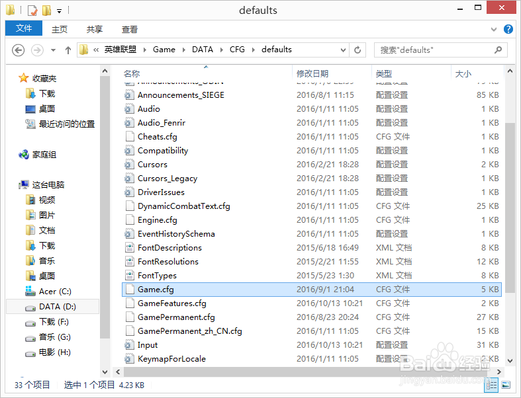Select DynamicCombatText.cfg file icon
This screenshot has width=521, height=398.
pyautogui.click(x=130, y=206)
